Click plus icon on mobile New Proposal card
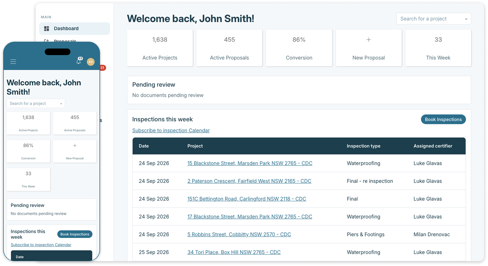 pos(75,146)
